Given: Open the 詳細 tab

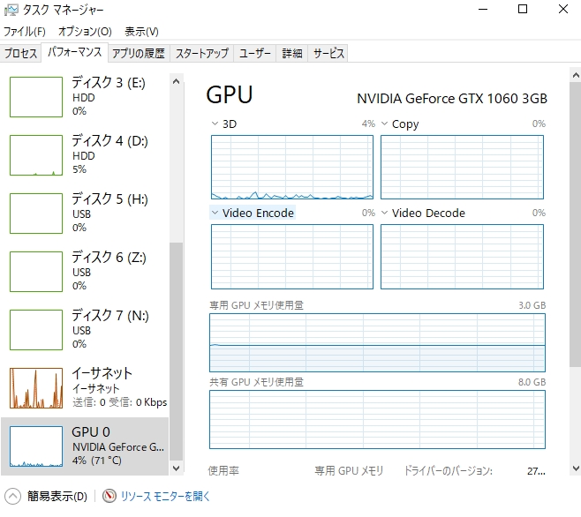Looking at the screenshot, I should click(x=292, y=53).
